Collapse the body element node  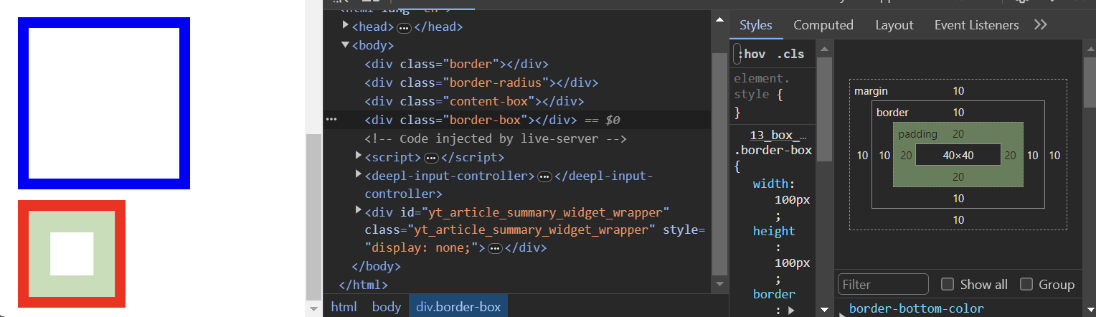(346, 44)
